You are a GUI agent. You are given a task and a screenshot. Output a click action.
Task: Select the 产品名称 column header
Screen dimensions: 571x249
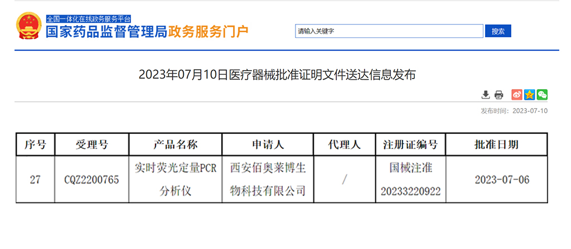[175, 145]
